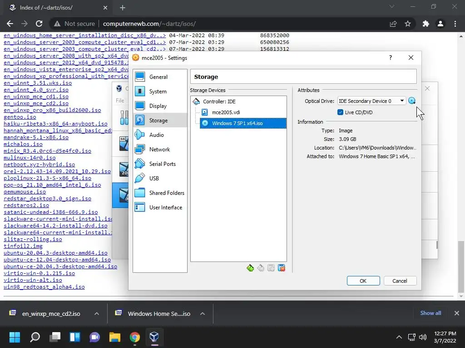
Task: Open redstaros2.iso download link
Action: tap(26, 205)
